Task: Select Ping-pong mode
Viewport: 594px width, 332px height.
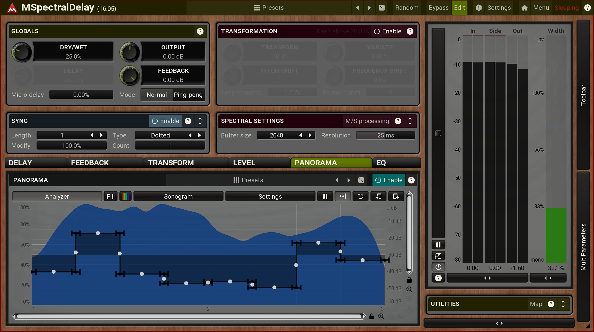Action: (188, 95)
